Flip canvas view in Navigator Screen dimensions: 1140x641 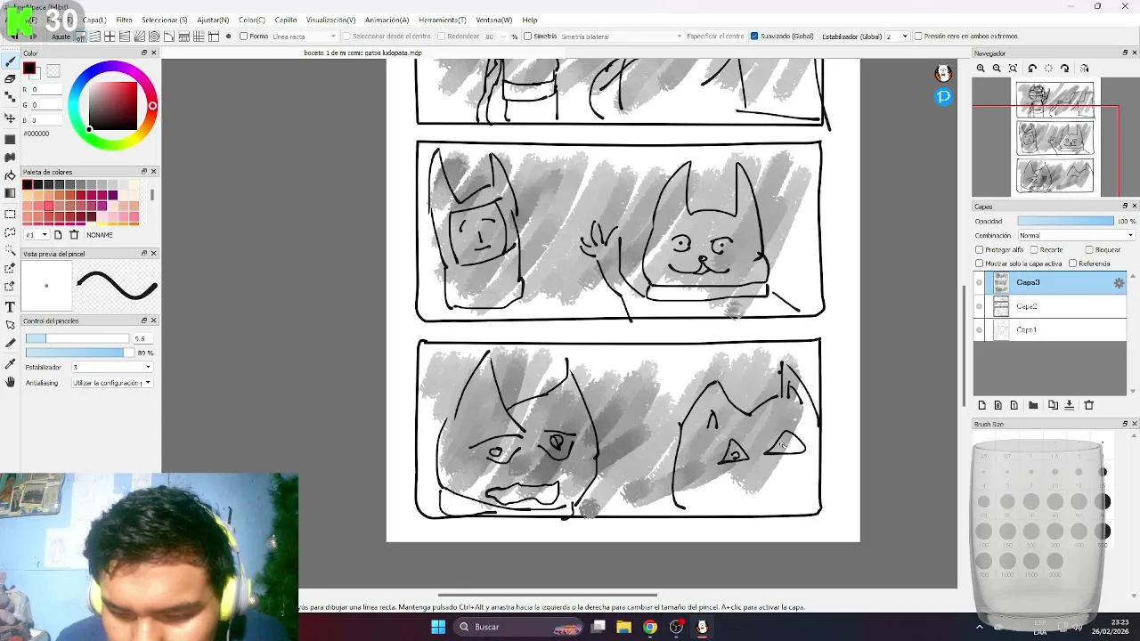[1084, 69]
